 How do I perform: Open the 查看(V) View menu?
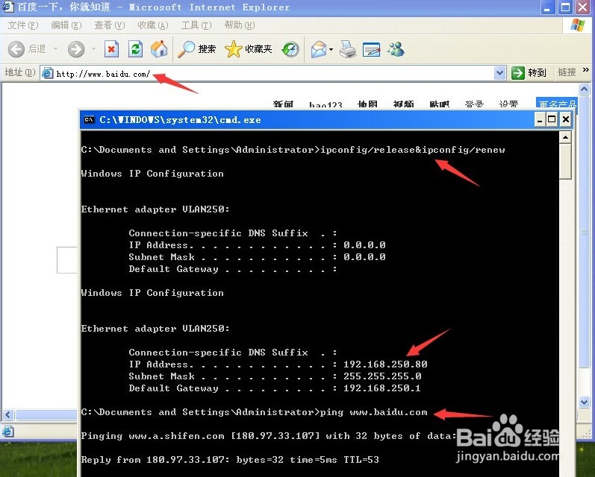(x=109, y=25)
